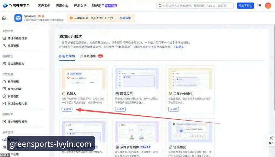This screenshot has width=275, height=157.
Task: Click the 添加应用能力 sidebar icon
Action: [x=4, y=64]
